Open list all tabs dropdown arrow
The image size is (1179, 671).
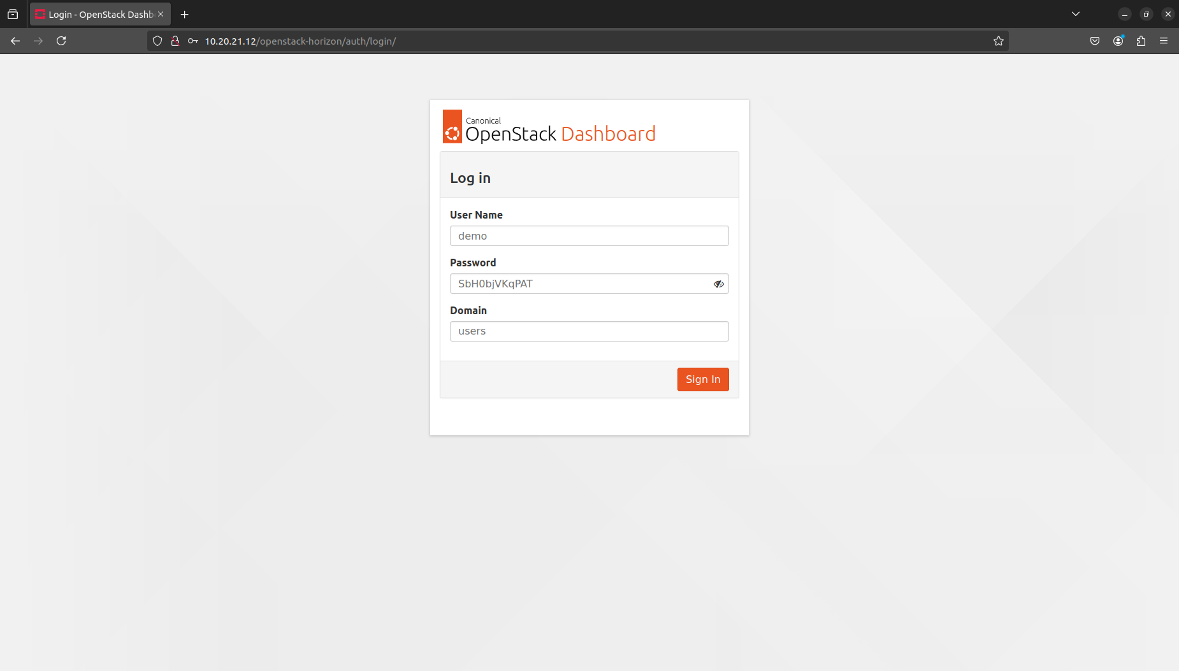(1076, 14)
